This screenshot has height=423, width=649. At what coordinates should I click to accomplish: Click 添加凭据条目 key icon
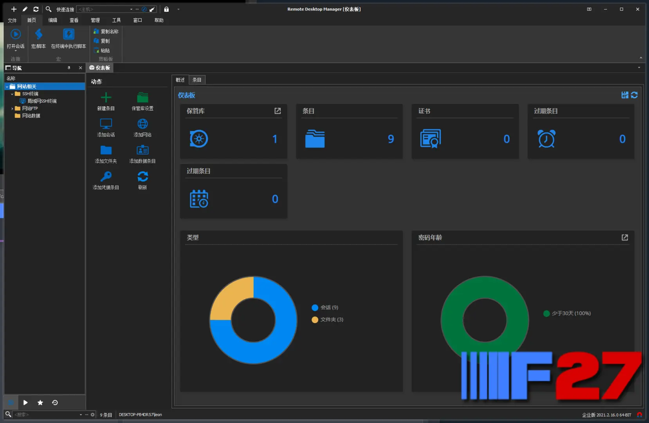[106, 177]
